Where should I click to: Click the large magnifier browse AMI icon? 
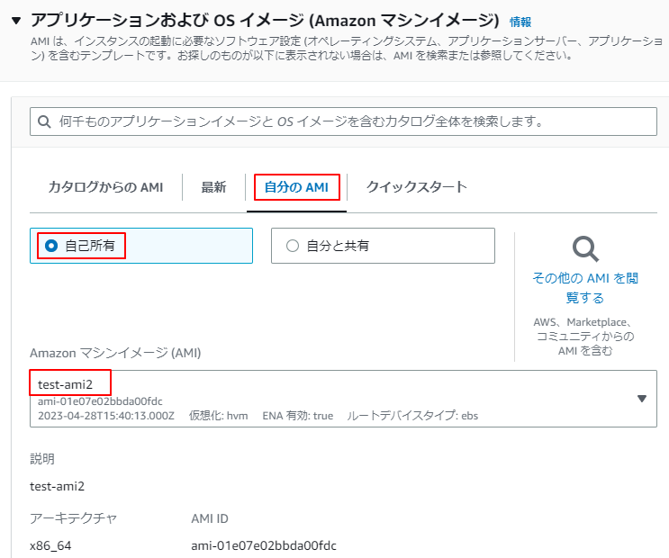pos(585,248)
